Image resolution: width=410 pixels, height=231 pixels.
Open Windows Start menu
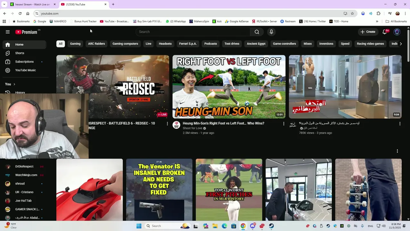tap(139, 226)
